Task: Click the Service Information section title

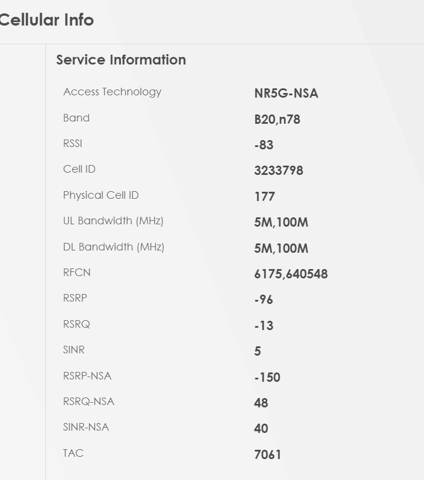Action: pos(121,60)
